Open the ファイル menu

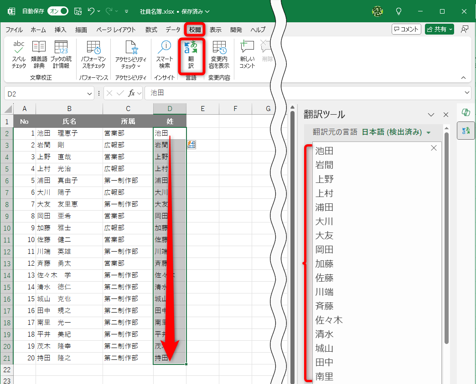pyautogui.click(x=14, y=30)
